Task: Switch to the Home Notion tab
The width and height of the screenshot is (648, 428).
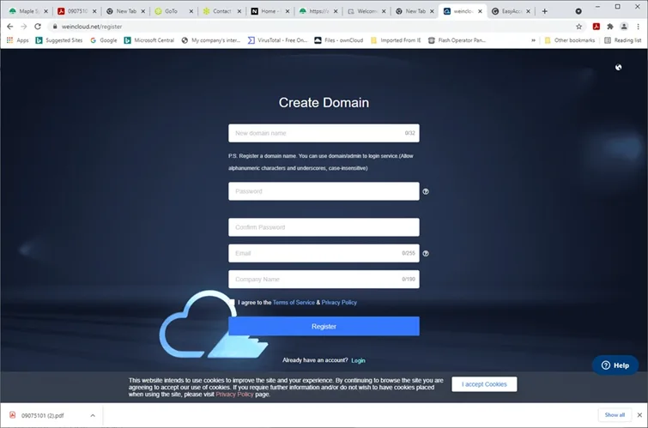Action: pos(270,11)
